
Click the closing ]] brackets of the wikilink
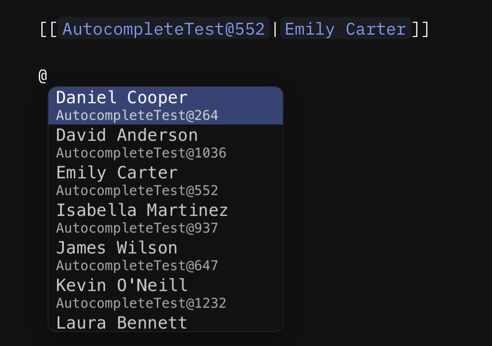tap(420, 29)
